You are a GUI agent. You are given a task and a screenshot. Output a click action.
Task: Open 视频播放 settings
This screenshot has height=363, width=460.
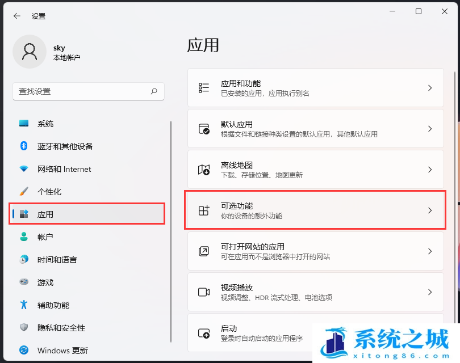(315, 292)
